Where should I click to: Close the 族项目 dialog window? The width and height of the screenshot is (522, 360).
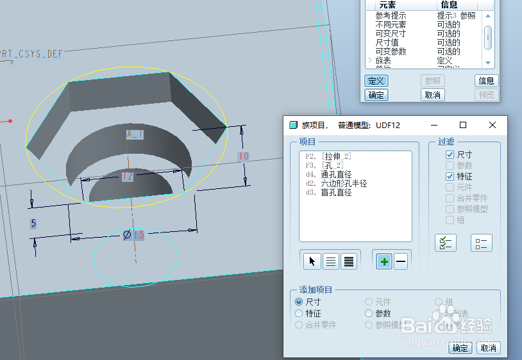point(493,125)
